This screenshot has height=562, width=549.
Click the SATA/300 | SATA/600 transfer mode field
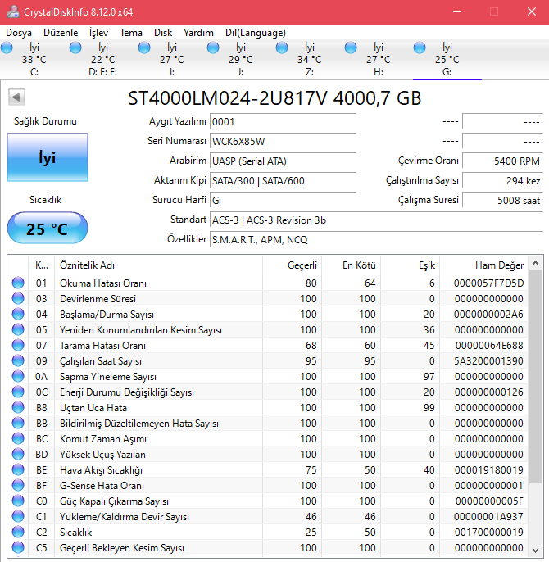(x=283, y=180)
